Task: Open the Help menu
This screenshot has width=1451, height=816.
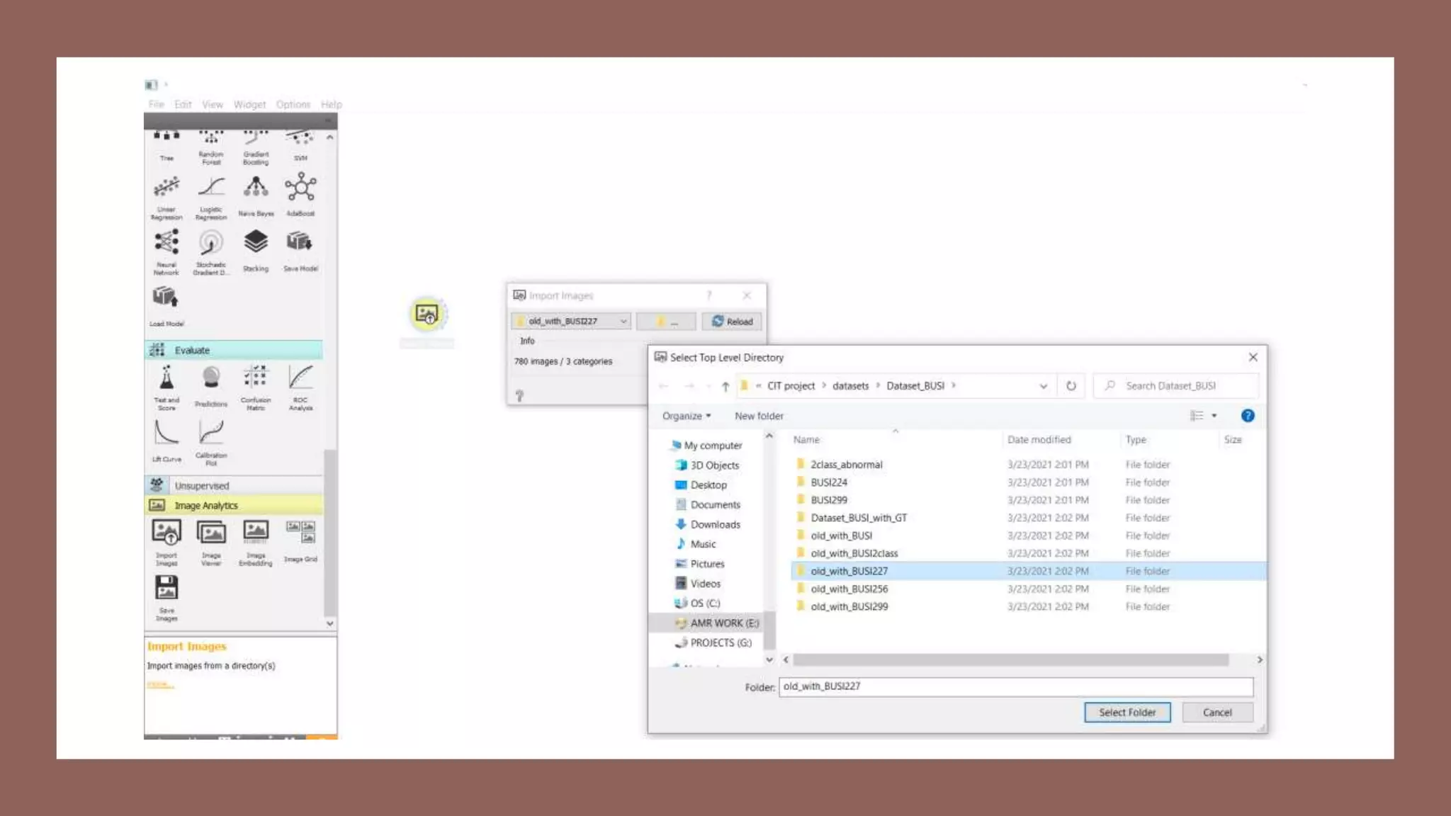Action: click(x=331, y=104)
